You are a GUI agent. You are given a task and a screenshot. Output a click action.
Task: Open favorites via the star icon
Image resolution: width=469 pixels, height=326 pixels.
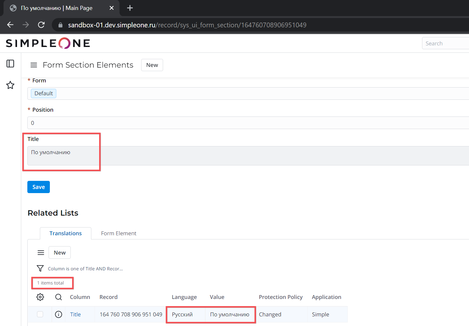point(10,85)
